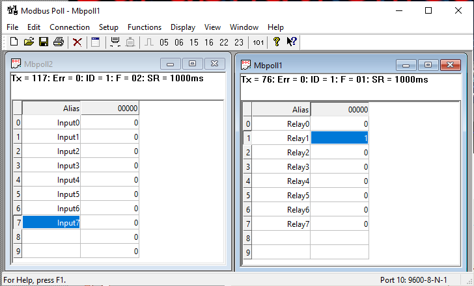Select the highlighted Input7 alias cell

[x=51, y=223]
